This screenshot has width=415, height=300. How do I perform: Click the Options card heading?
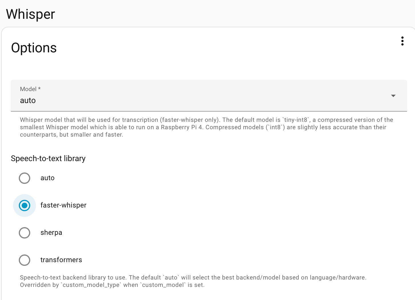click(34, 48)
